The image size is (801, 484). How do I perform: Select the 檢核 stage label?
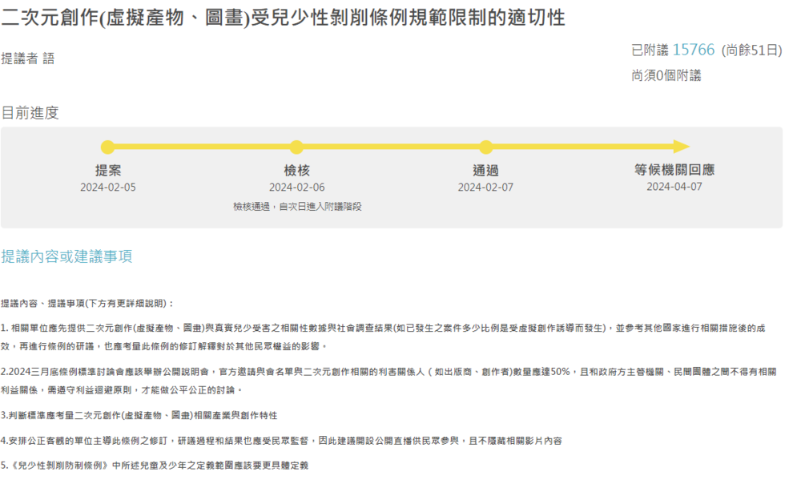[296, 171]
